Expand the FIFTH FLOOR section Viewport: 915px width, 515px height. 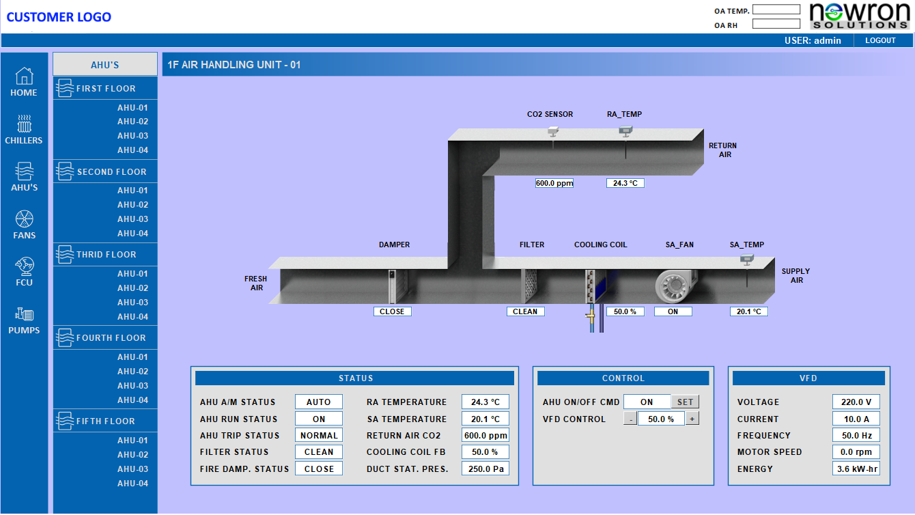point(104,420)
